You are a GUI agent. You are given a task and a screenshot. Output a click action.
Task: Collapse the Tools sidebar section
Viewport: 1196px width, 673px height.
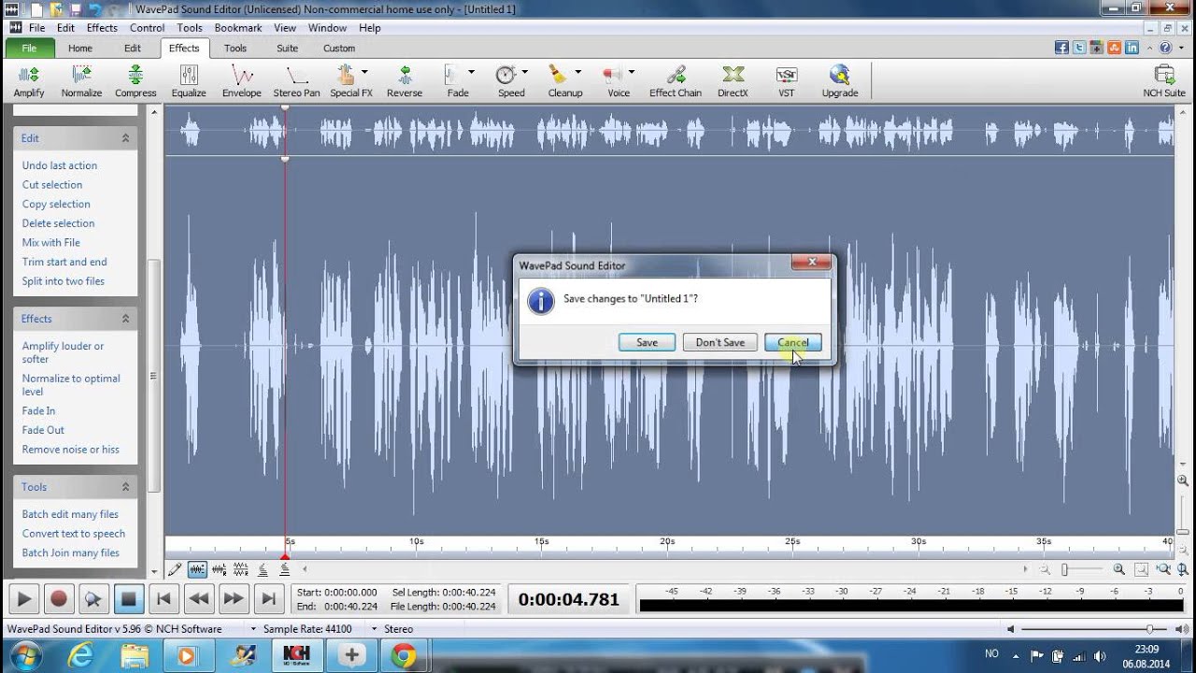pos(125,487)
